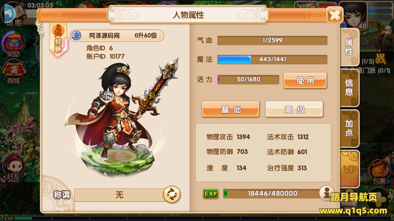Open the 商城 shop icon
The image size is (394, 221).
tap(14, 73)
